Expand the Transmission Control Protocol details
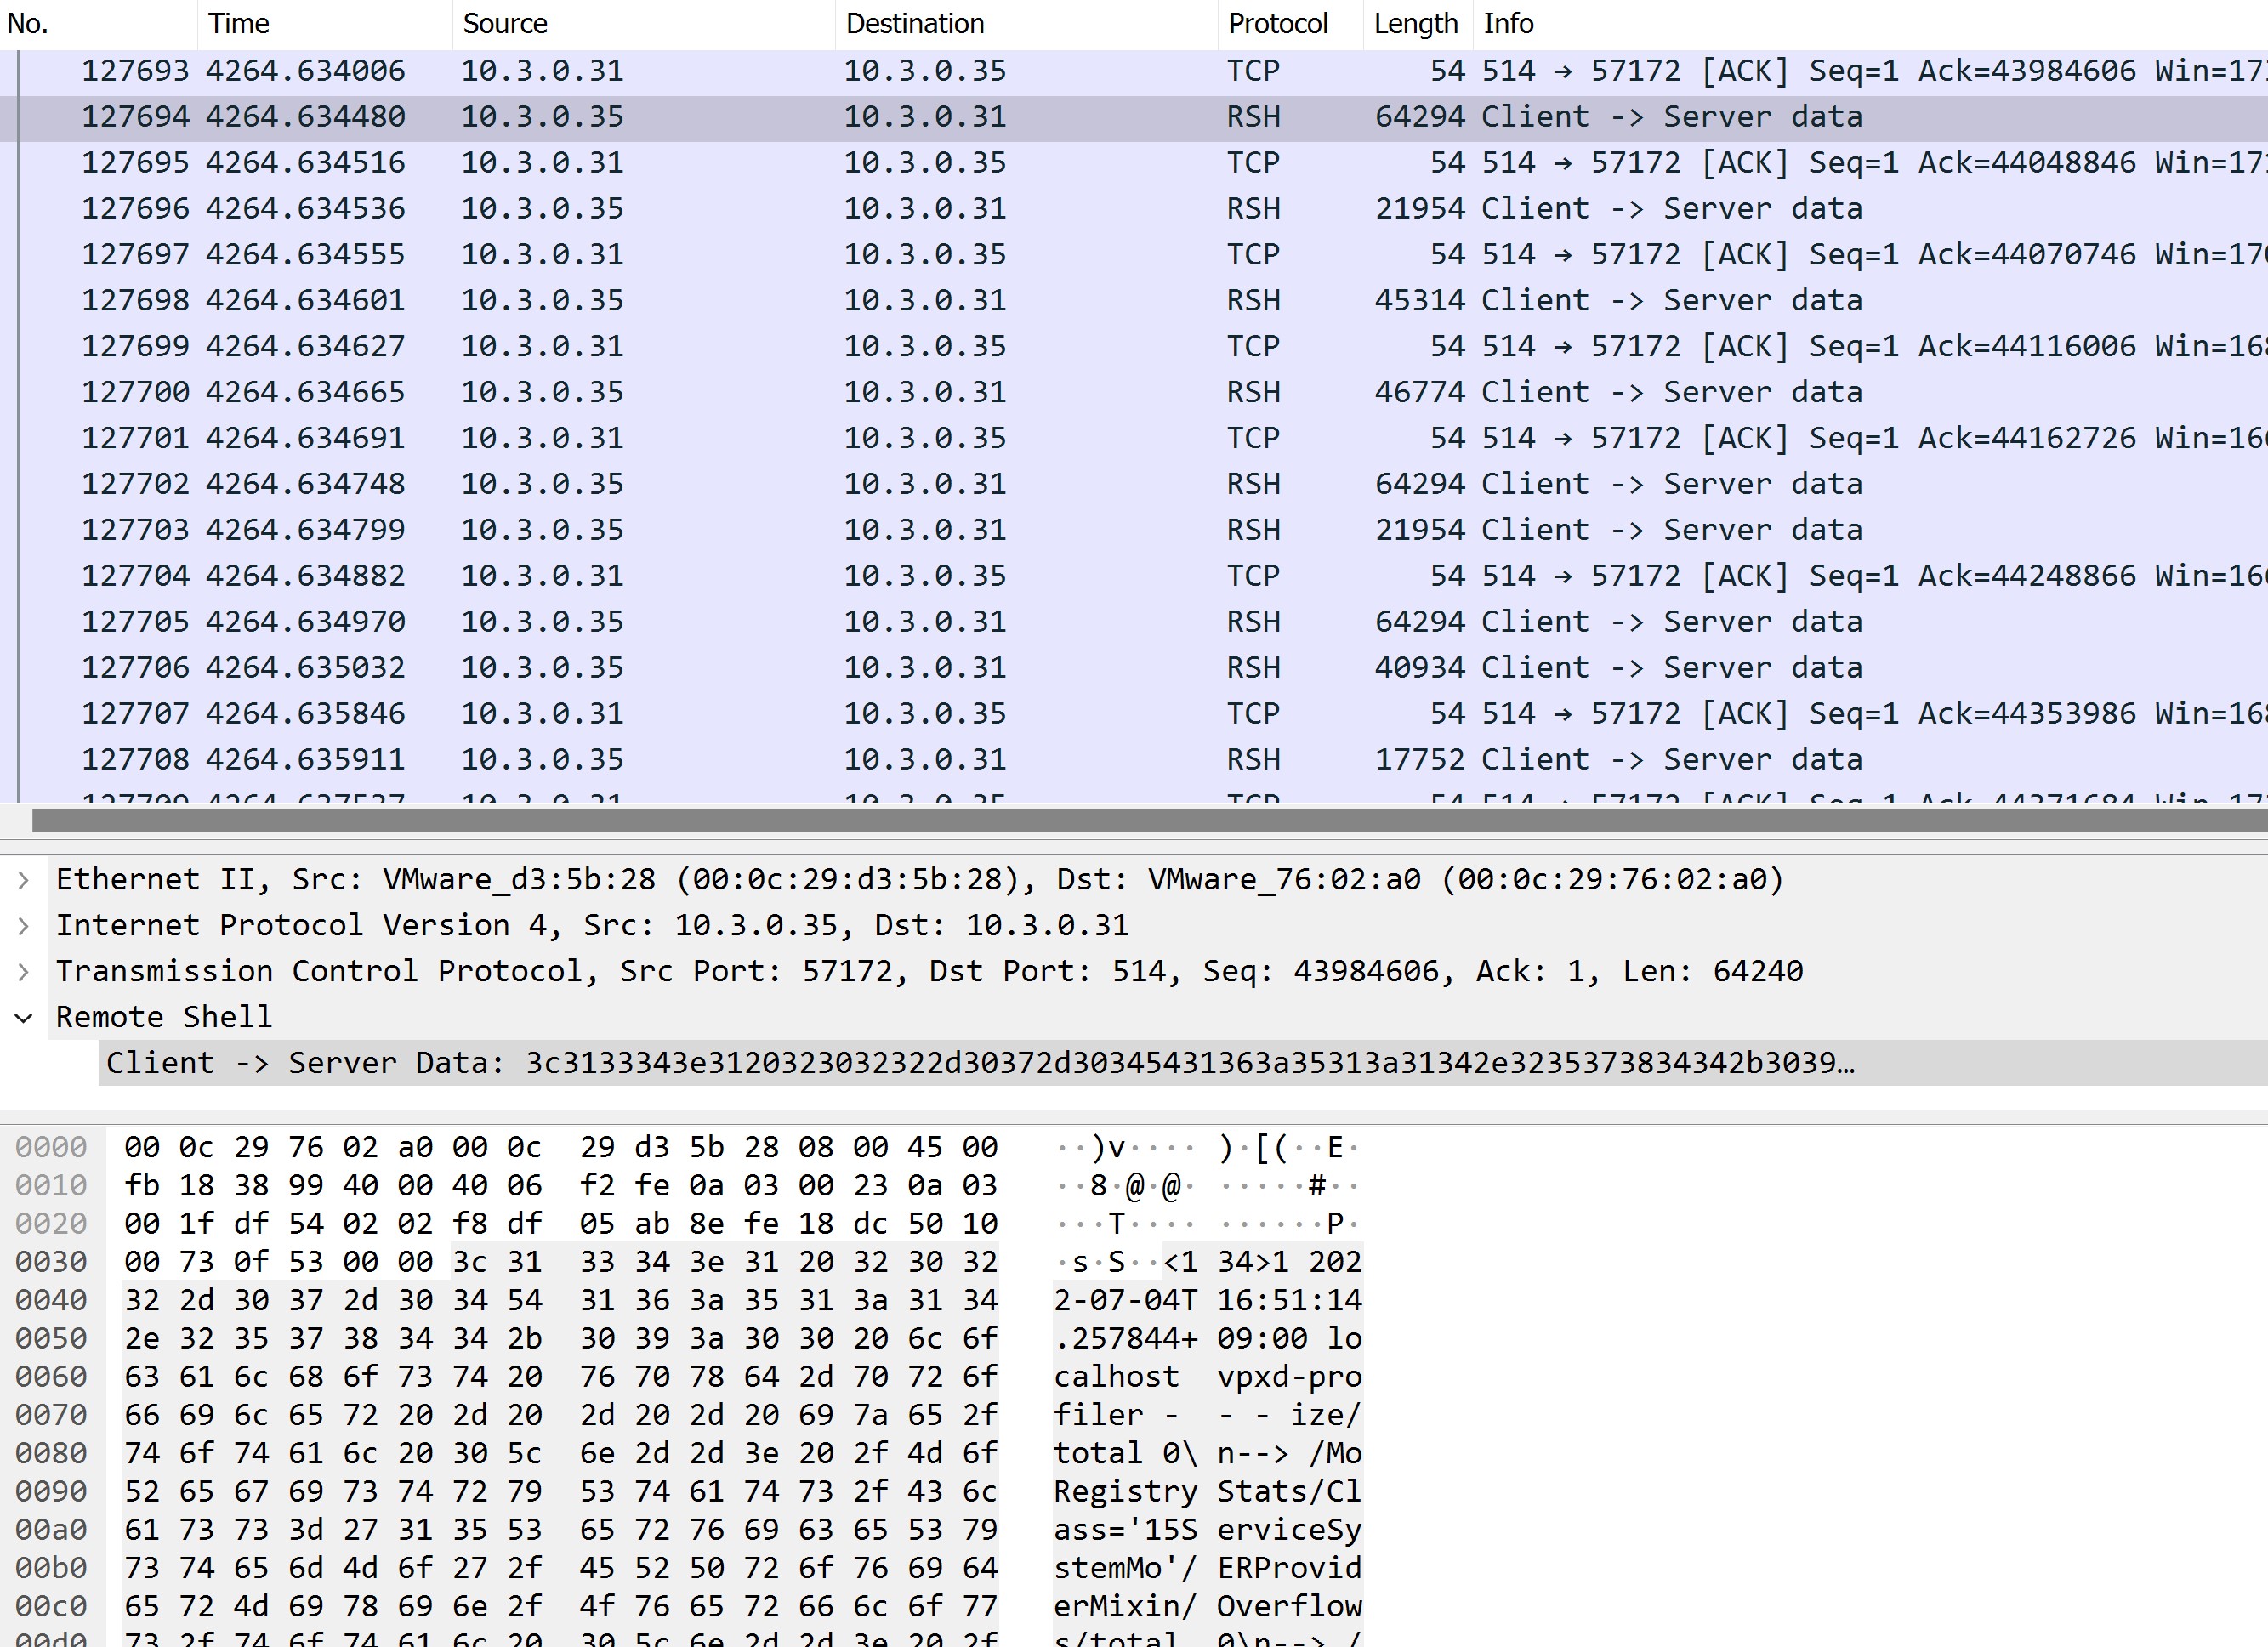This screenshot has width=2268, height=1647. [23, 970]
